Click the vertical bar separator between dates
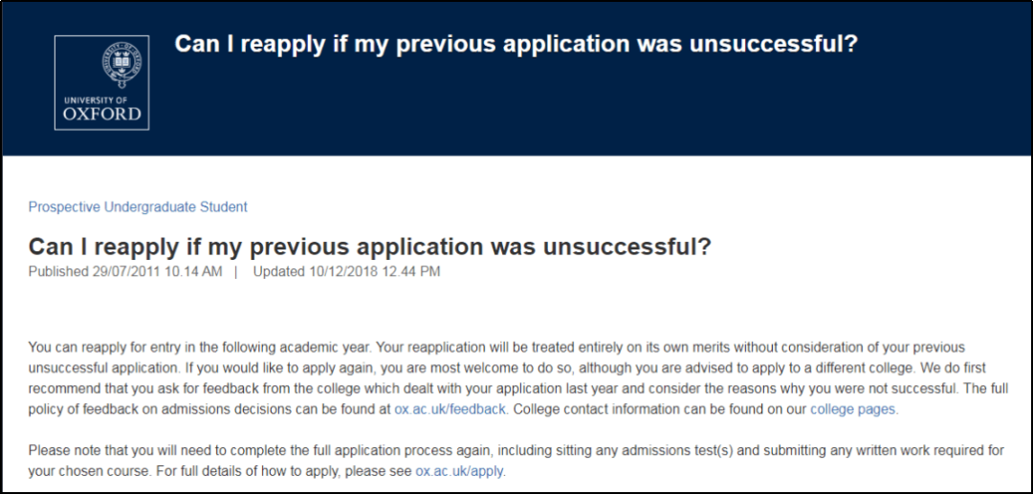Screen dimensions: 1033x494 point(236,271)
